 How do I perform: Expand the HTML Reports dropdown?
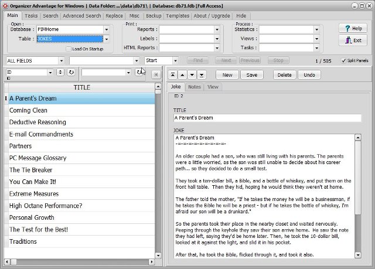[217, 48]
